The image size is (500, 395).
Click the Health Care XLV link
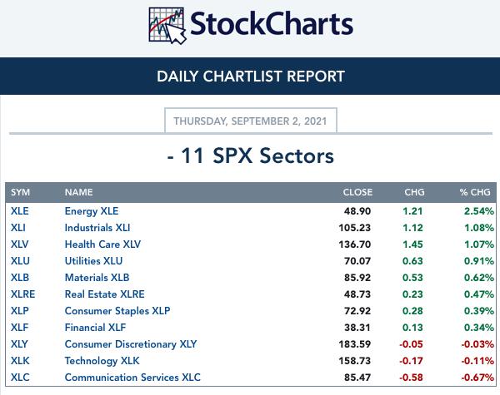pos(102,244)
